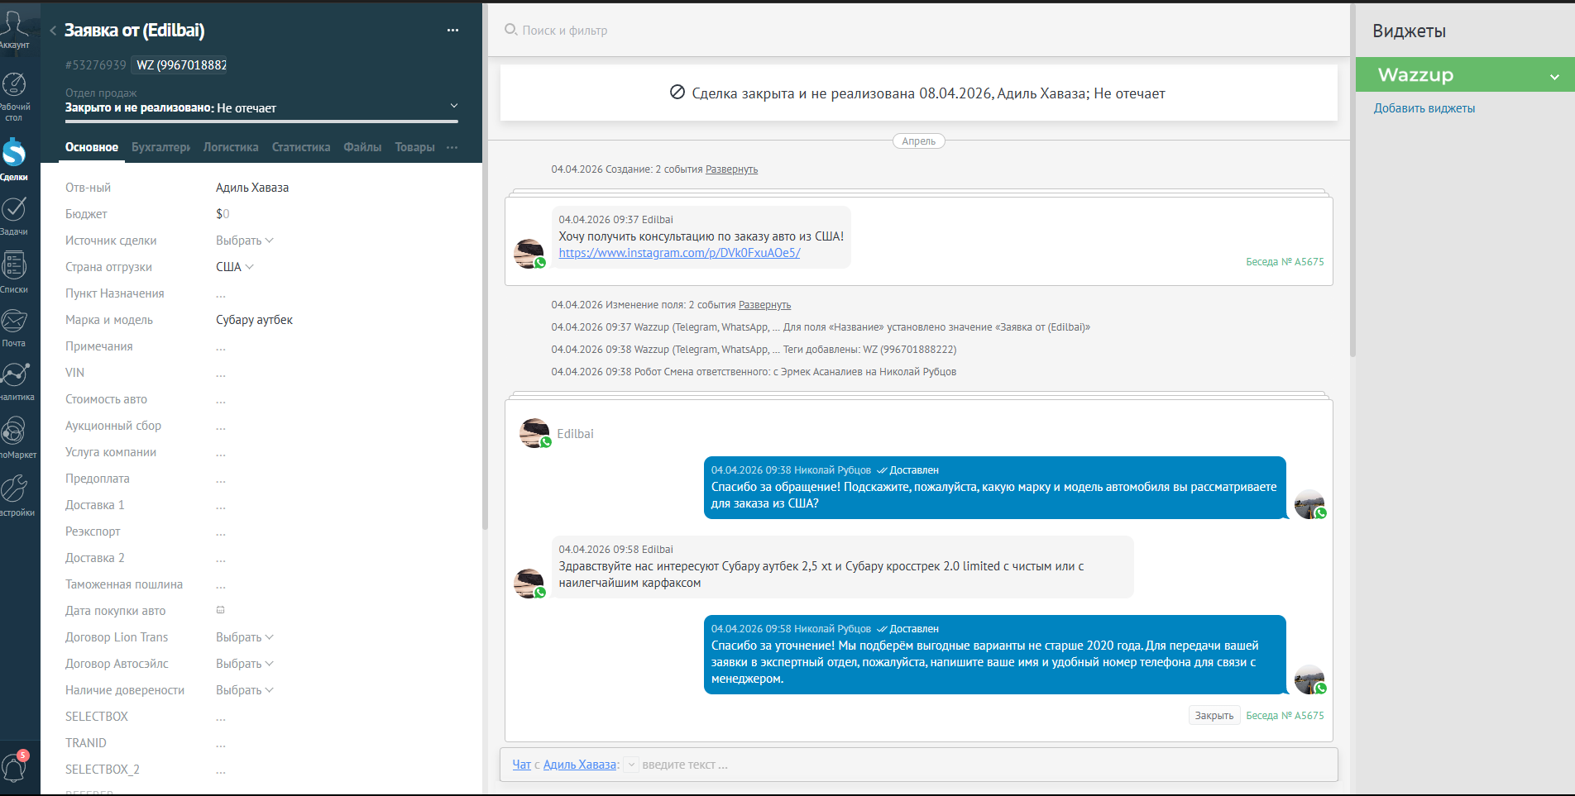The width and height of the screenshot is (1575, 796).
Task: Open notifications bell with badge 5
Action: click(x=14, y=765)
